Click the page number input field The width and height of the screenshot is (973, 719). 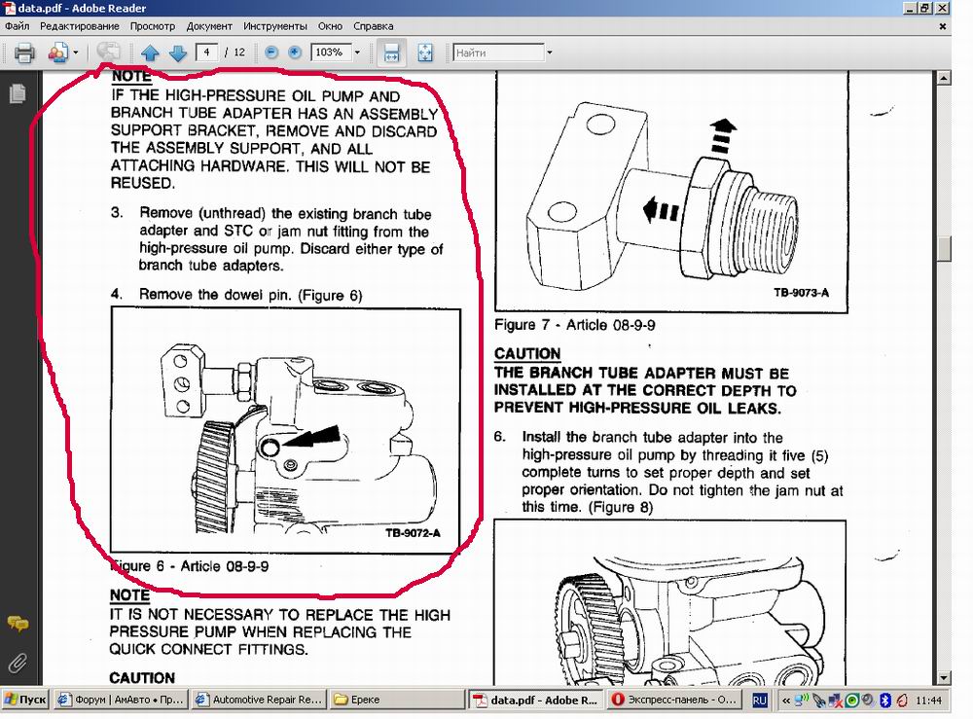pyautogui.click(x=207, y=53)
